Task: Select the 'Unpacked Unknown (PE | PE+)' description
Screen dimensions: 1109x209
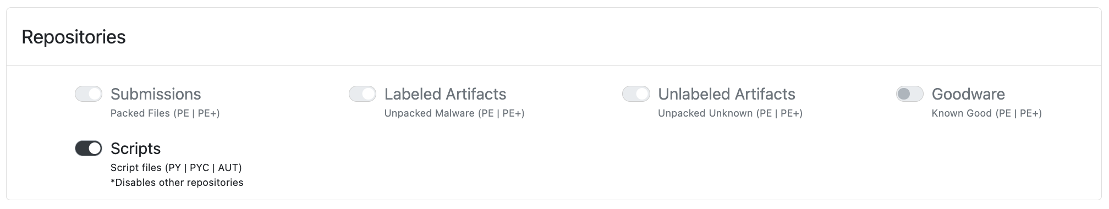Action: (x=730, y=113)
